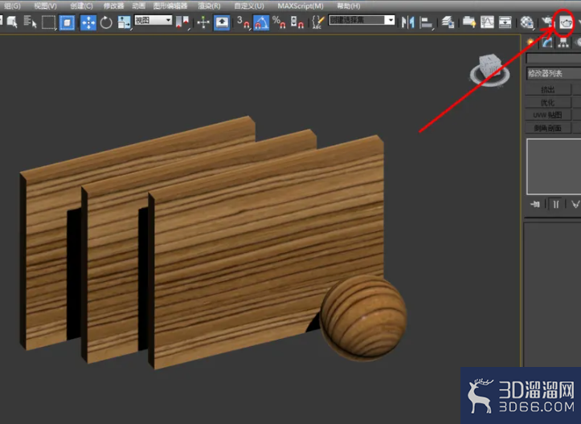Image resolution: width=581 pixels, height=424 pixels.
Task: Click the Pin Stack icon
Action: (535, 204)
